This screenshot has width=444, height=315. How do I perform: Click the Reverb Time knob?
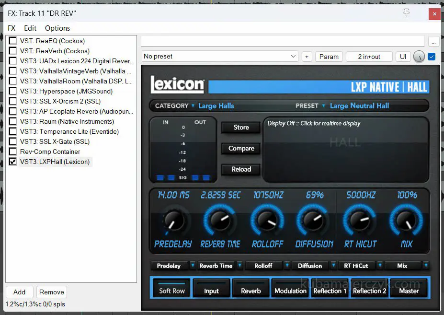(x=220, y=220)
